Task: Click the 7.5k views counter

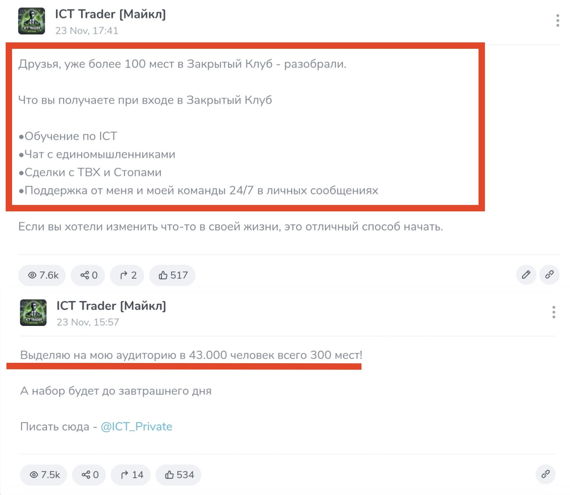Action: (44, 475)
